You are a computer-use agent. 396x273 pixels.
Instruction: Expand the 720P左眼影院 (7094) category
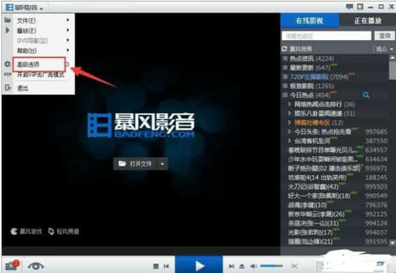[285, 77]
